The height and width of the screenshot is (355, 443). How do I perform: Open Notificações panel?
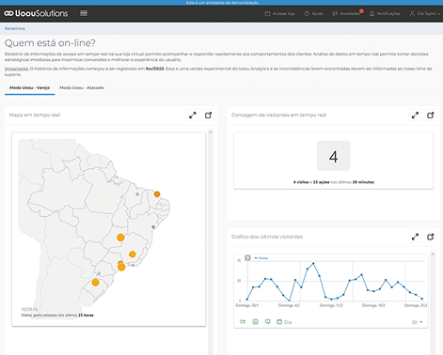(x=385, y=14)
